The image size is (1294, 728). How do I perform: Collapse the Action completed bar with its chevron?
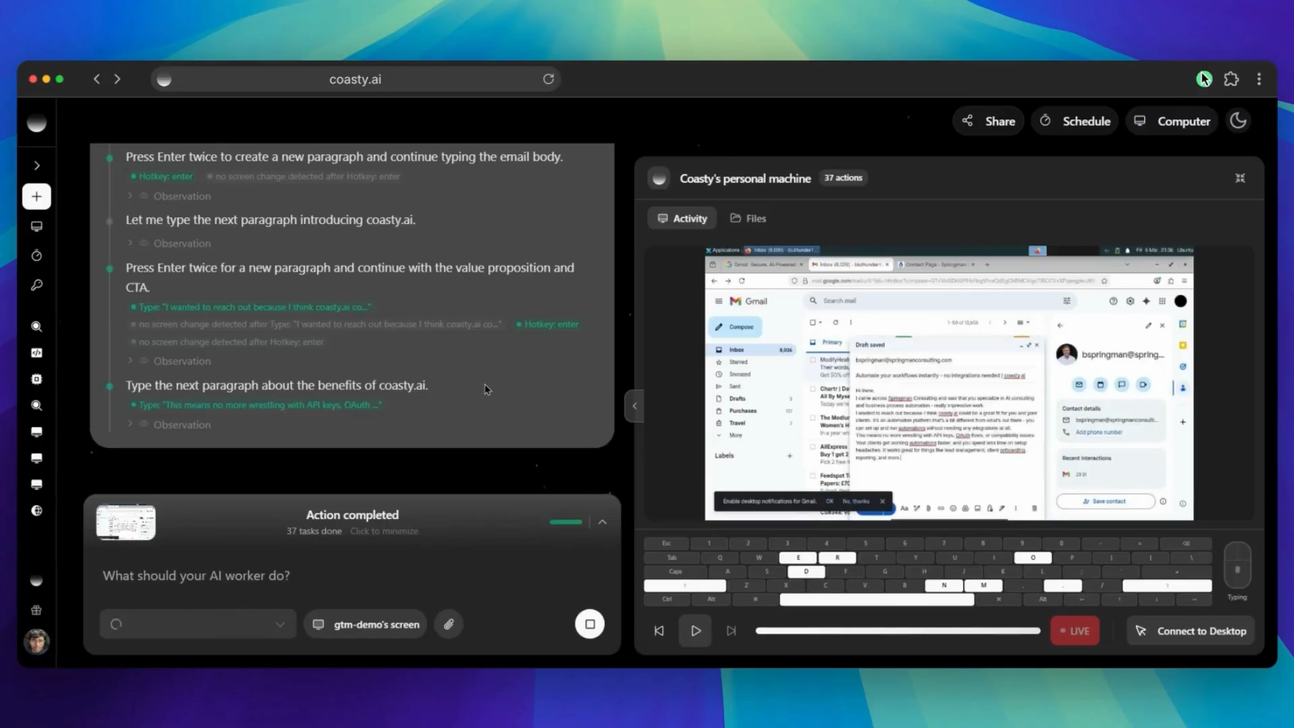[602, 522]
